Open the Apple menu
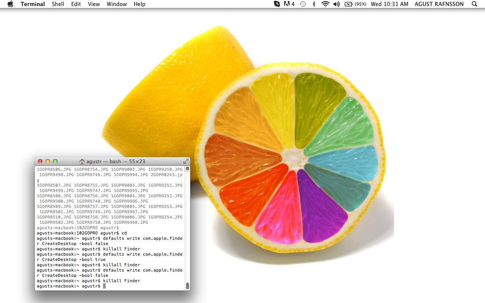Screen dimensions: 485x303 tap(10, 4)
